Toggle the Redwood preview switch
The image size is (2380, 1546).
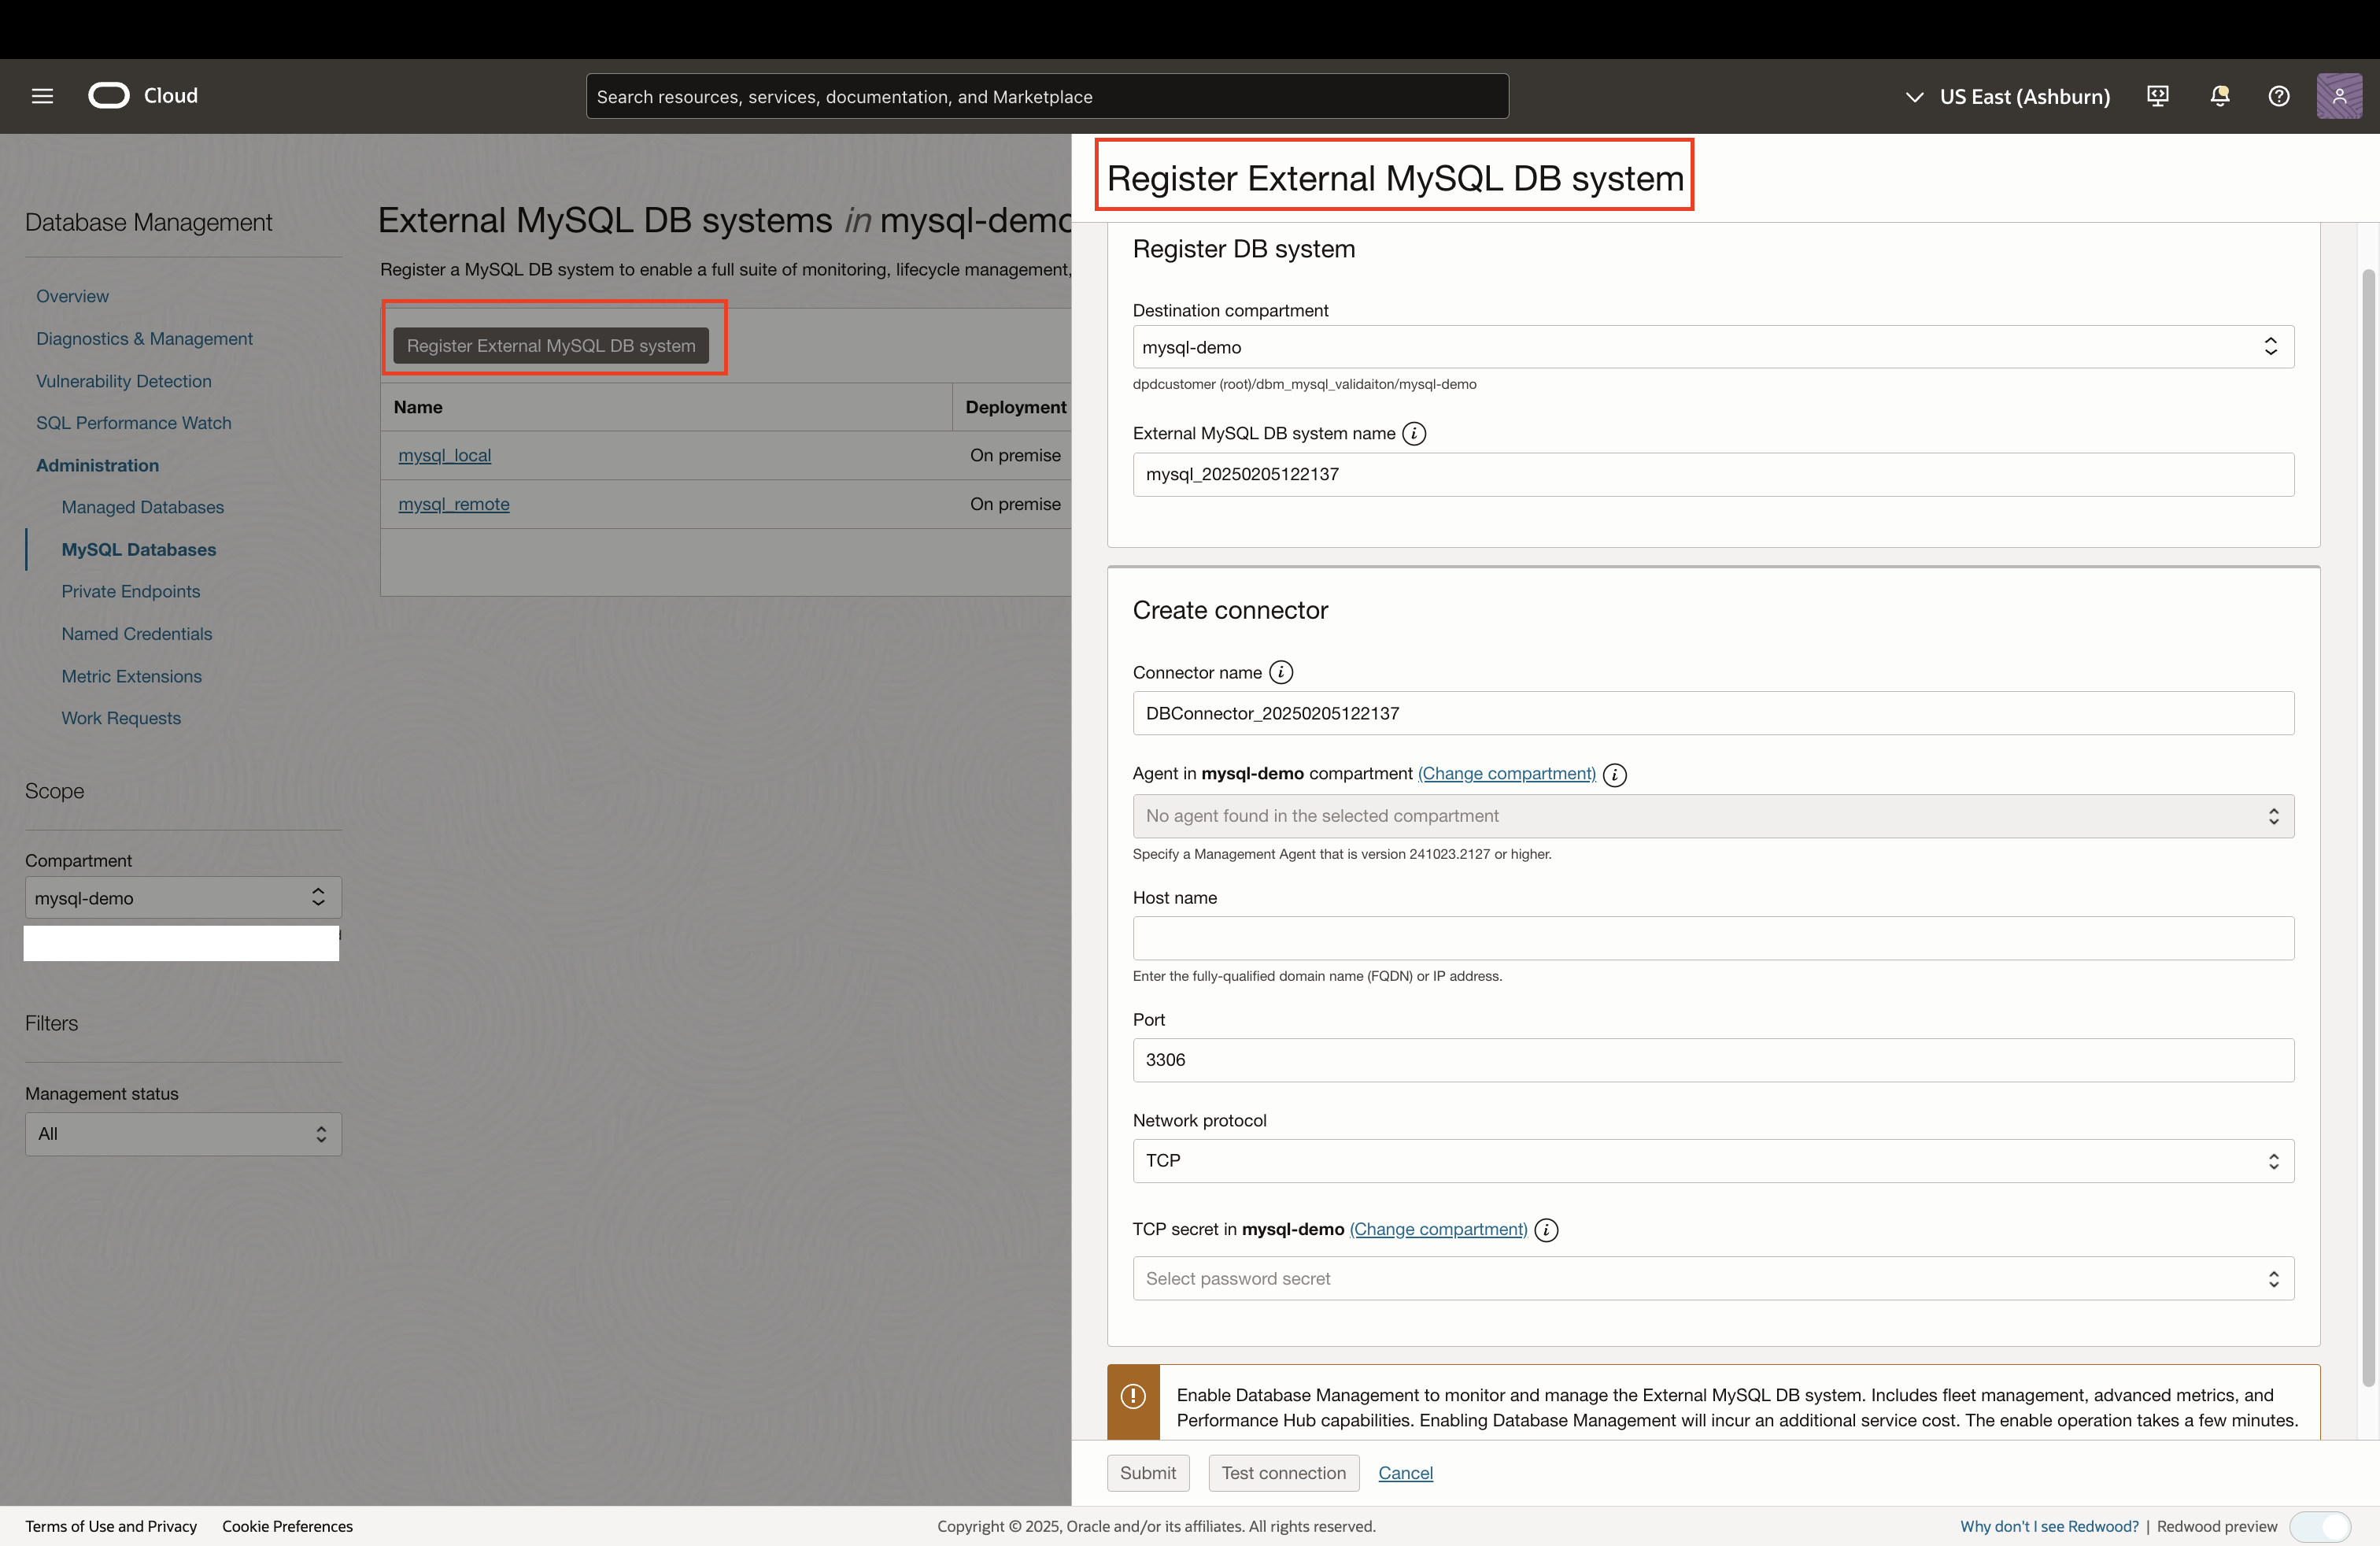click(2321, 1527)
